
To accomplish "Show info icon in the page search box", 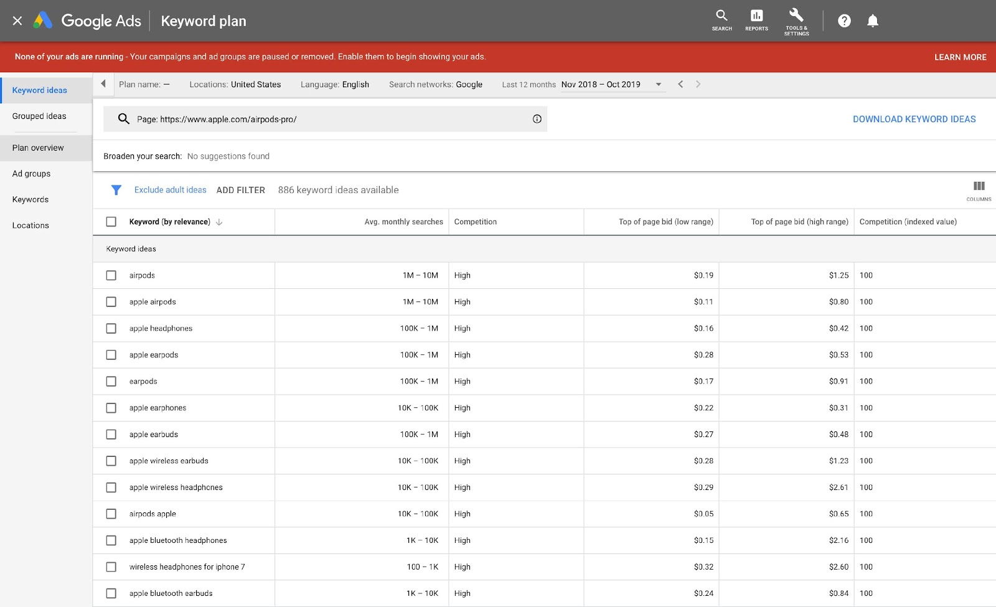I will tap(537, 119).
